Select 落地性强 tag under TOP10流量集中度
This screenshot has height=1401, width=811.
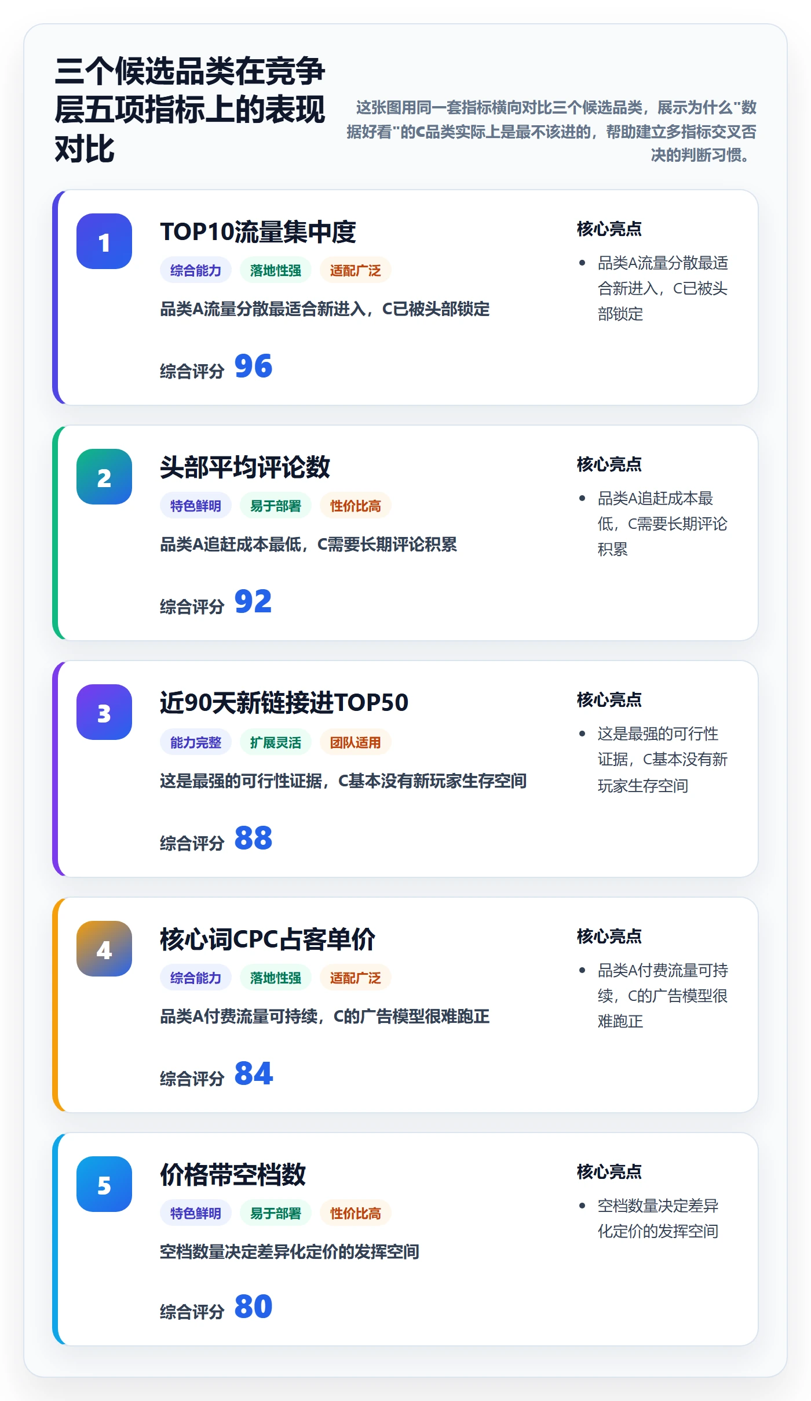[276, 270]
